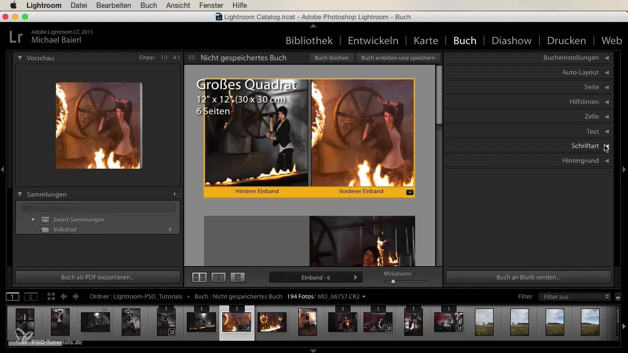Select the Hinterer Einband cover page
The width and height of the screenshot is (628, 353).
(x=257, y=133)
